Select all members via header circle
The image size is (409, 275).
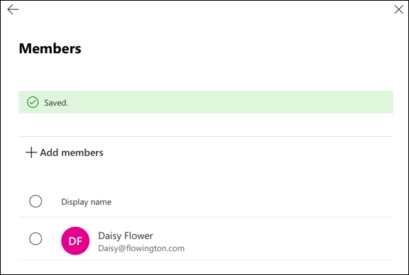tap(36, 201)
